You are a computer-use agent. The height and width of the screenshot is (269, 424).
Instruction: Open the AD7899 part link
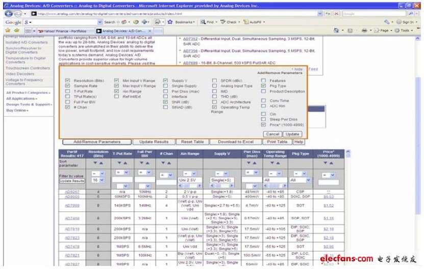point(72,205)
